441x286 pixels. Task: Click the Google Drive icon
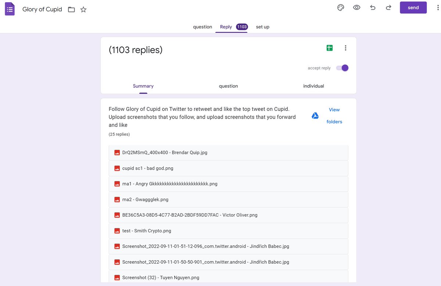[315, 116]
